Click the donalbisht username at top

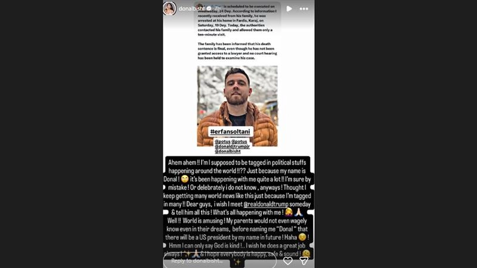(x=191, y=8)
